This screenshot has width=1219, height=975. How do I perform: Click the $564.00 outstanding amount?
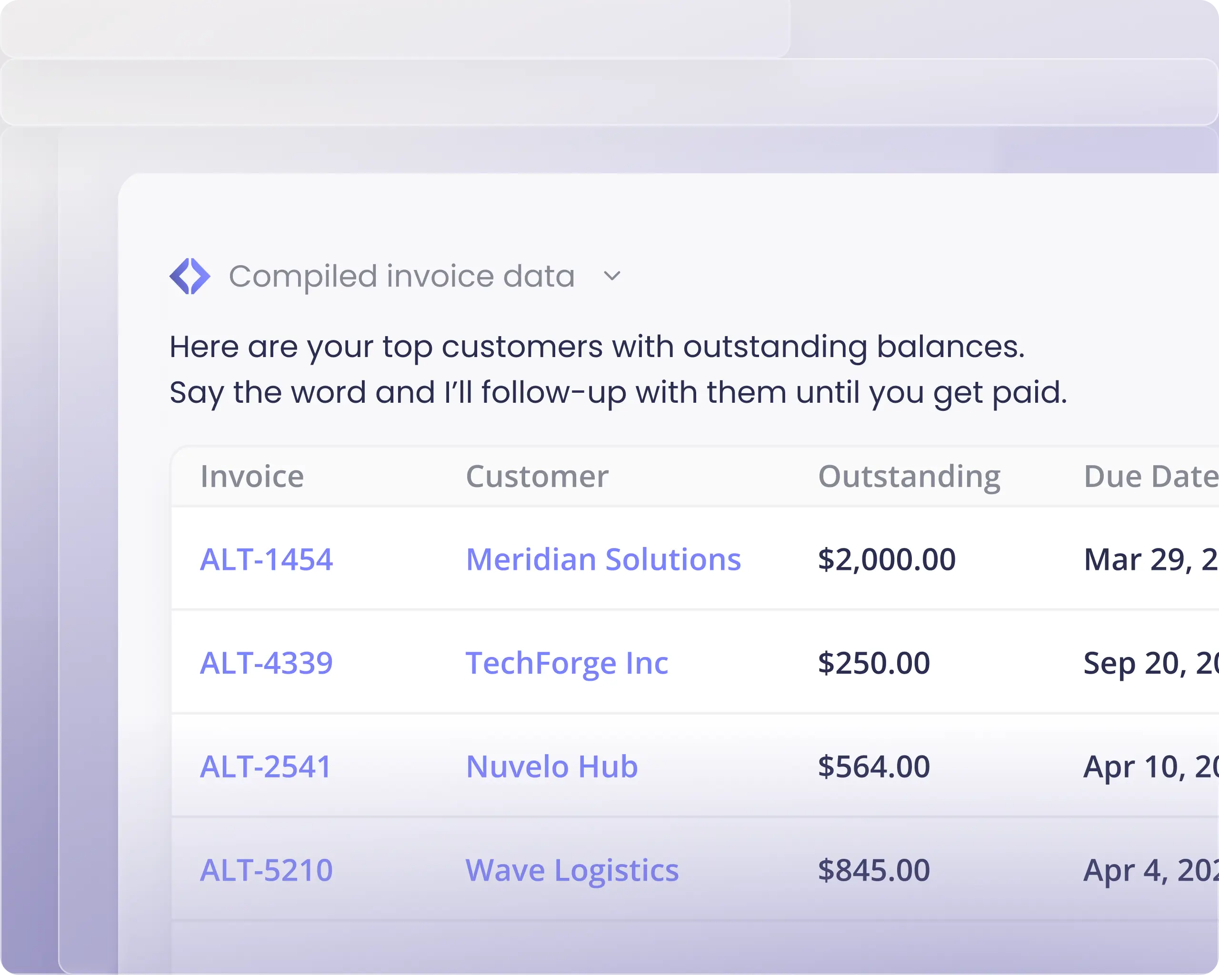click(874, 767)
